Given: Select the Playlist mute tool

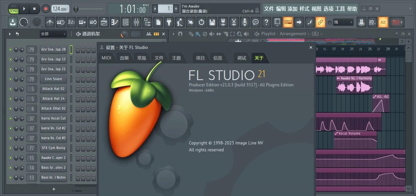Looking at the screenshot, I should click(212, 34).
